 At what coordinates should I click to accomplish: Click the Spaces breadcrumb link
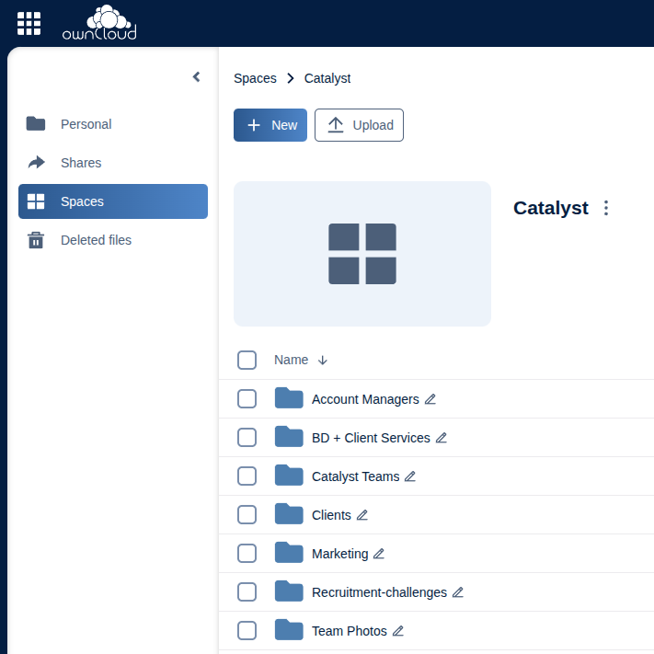pos(255,78)
